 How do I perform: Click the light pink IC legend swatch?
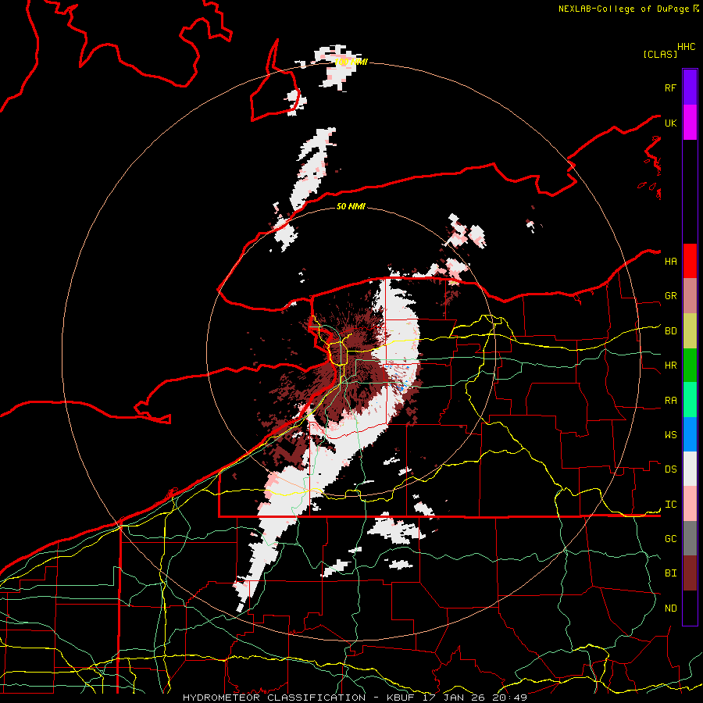pyautogui.click(x=690, y=504)
